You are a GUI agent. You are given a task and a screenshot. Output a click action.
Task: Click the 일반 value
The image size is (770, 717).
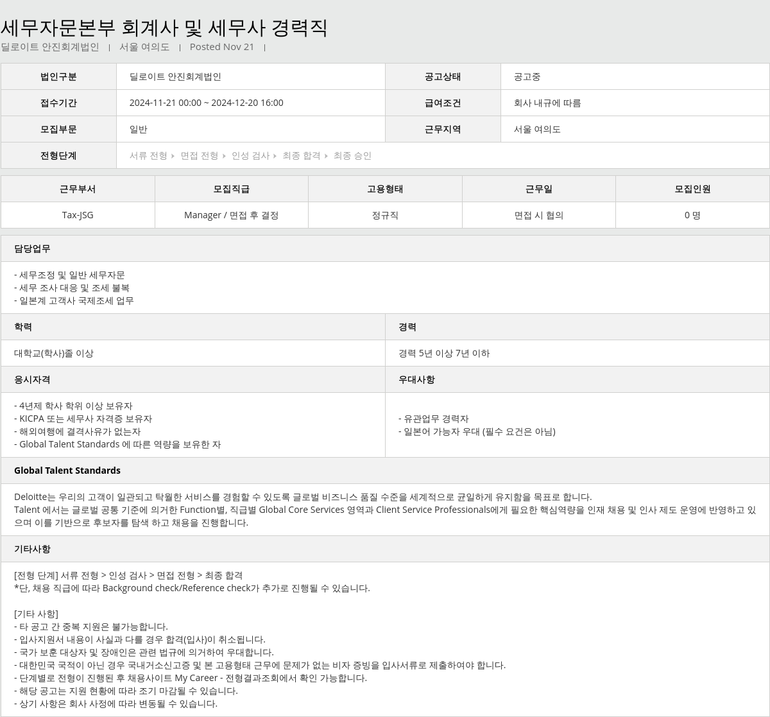pyautogui.click(x=138, y=129)
